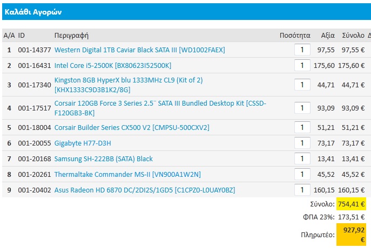Click the highlighted subtotal 754,41 €
The height and width of the screenshot is (248, 371).
[x=352, y=204]
